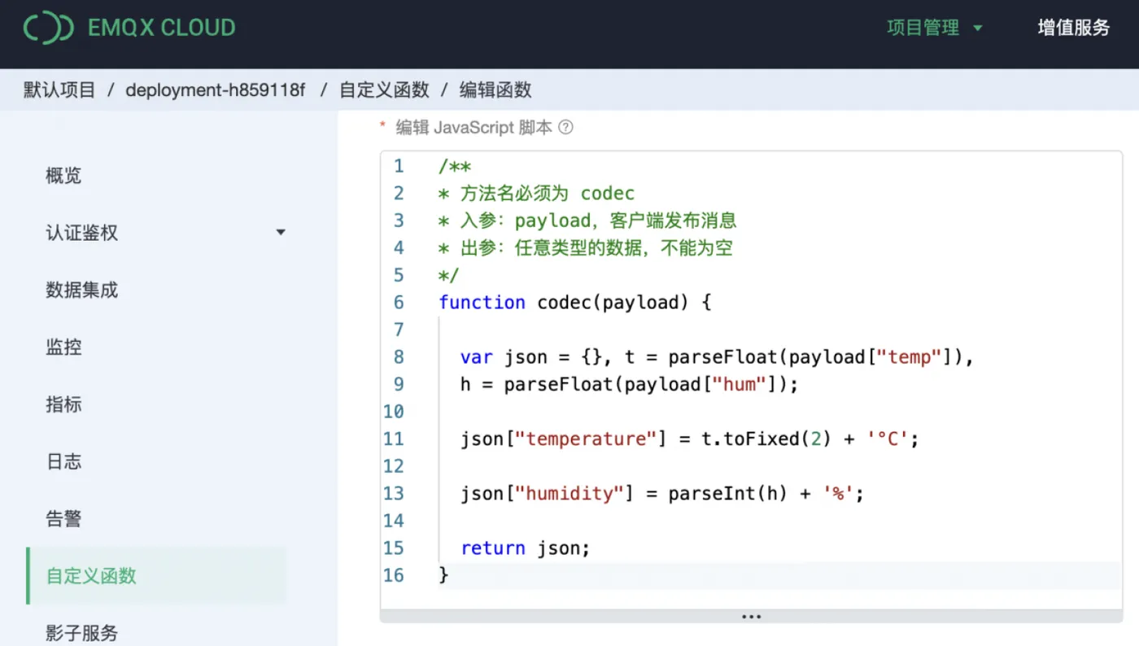Click the "hum" string on line 9

[x=740, y=385]
